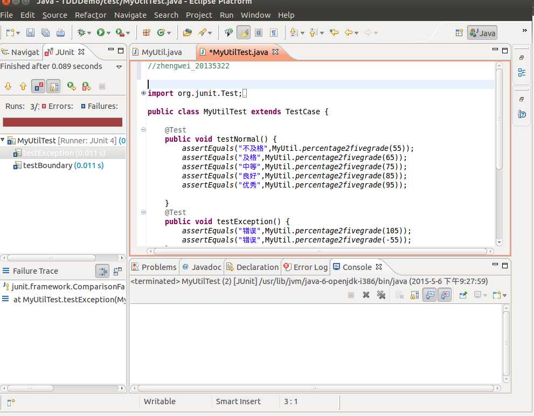Viewport: 534px width, 416px height.
Task: Show hidden toolbar items chevron
Action: (x=524, y=30)
